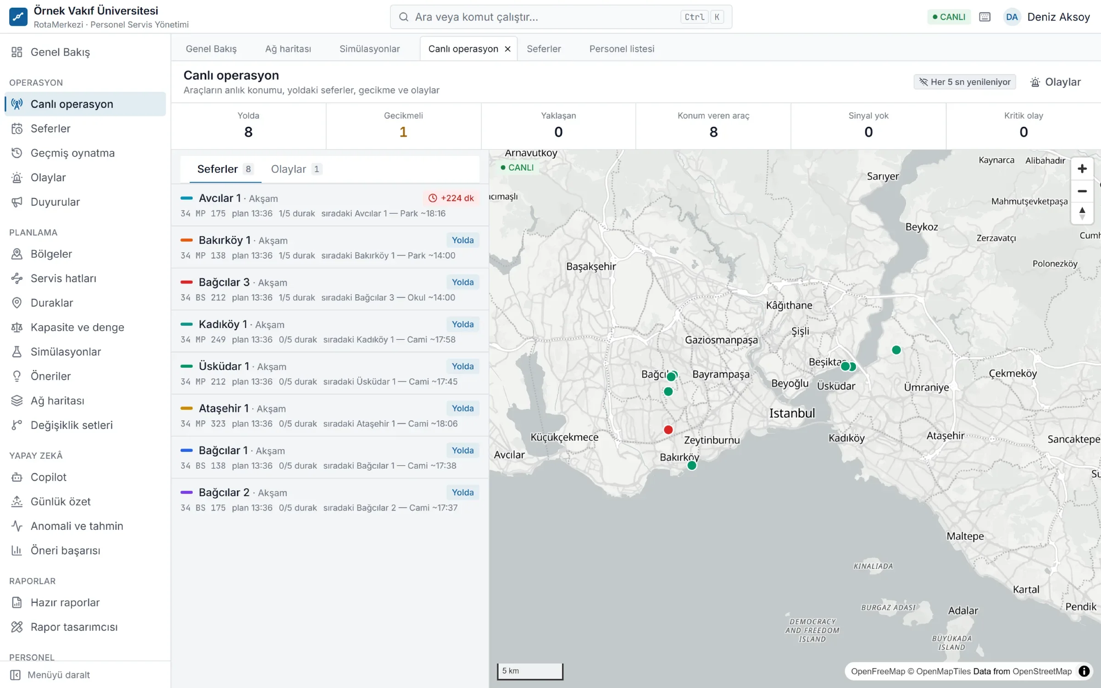Click the +224 dk delay badge
1101x688 pixels.
point(451,198)
